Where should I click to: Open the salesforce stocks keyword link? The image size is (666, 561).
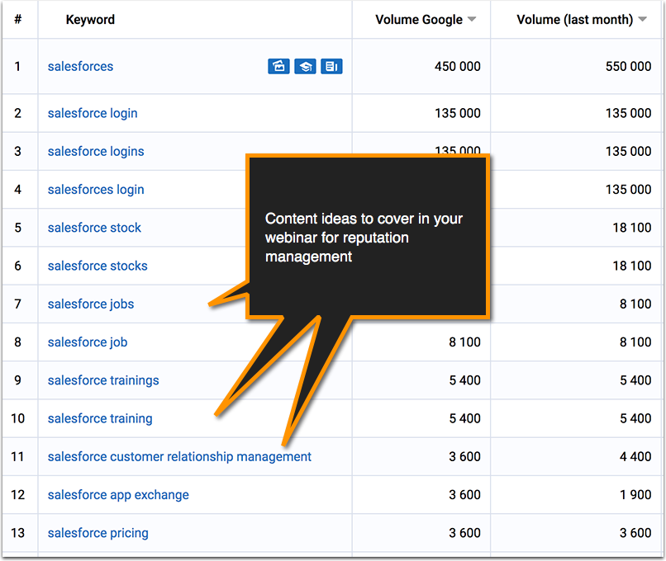98,266
